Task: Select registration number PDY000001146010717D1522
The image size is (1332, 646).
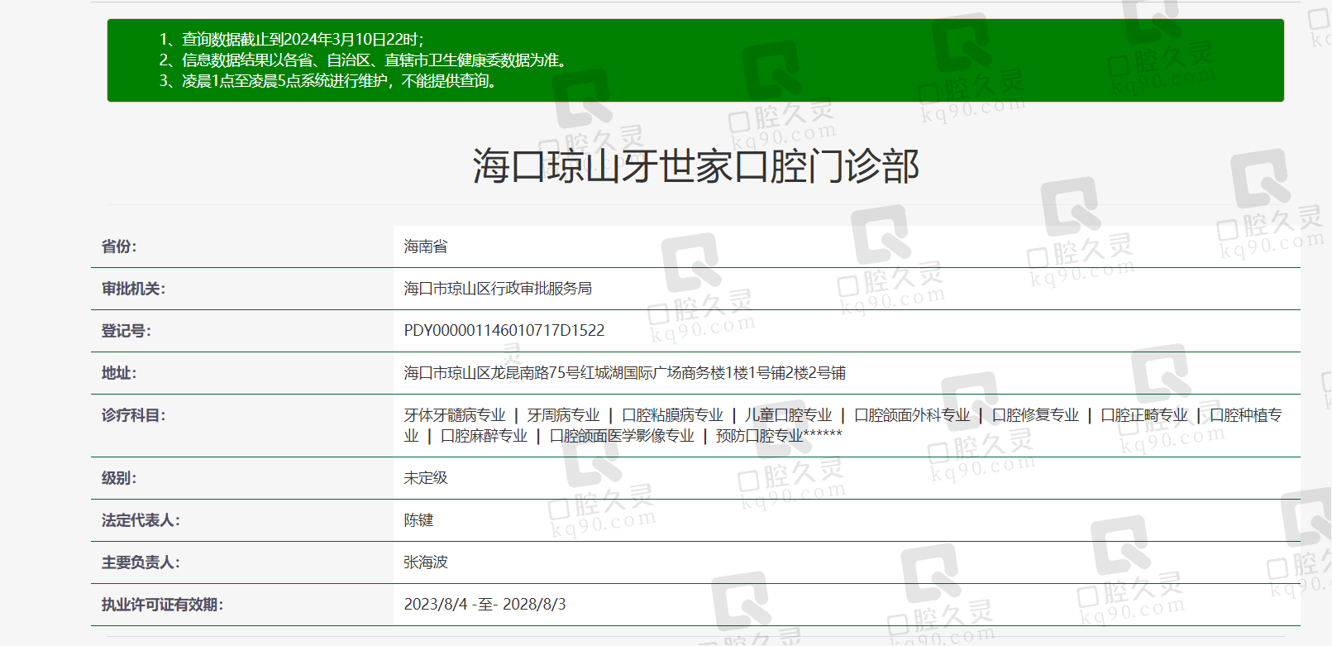Action: [x=504, y=331]
